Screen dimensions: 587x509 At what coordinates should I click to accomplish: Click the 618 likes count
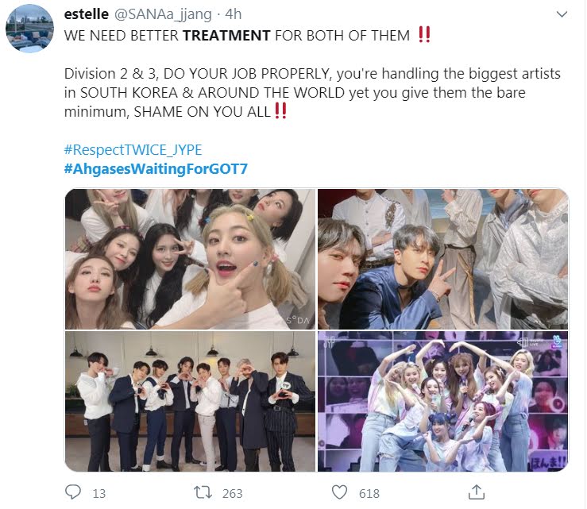tap(369, 494)
